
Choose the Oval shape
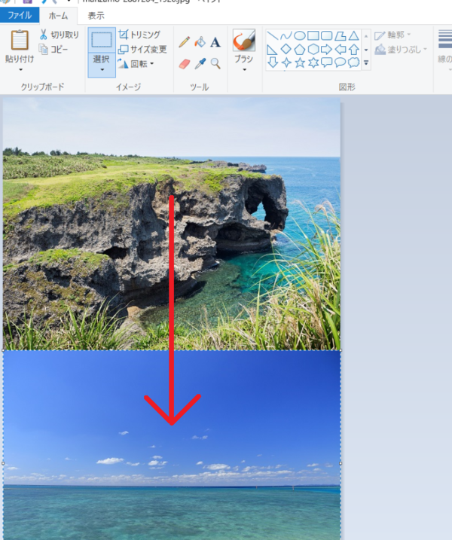(x=300, y=35)
